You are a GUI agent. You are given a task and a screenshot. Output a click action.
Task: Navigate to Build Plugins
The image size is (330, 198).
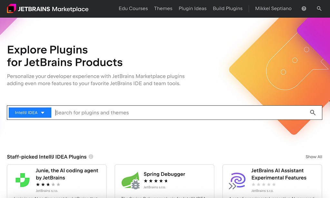[228, 8]
